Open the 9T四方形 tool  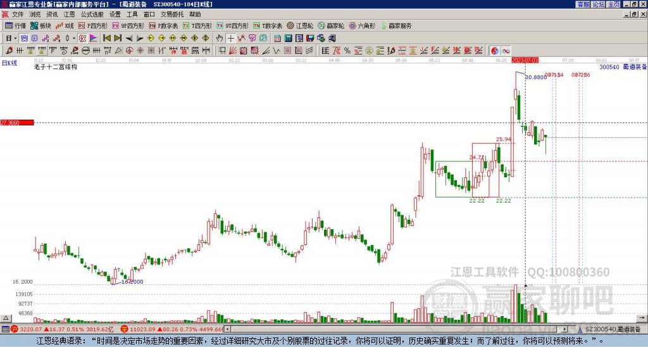coord(232,25)
